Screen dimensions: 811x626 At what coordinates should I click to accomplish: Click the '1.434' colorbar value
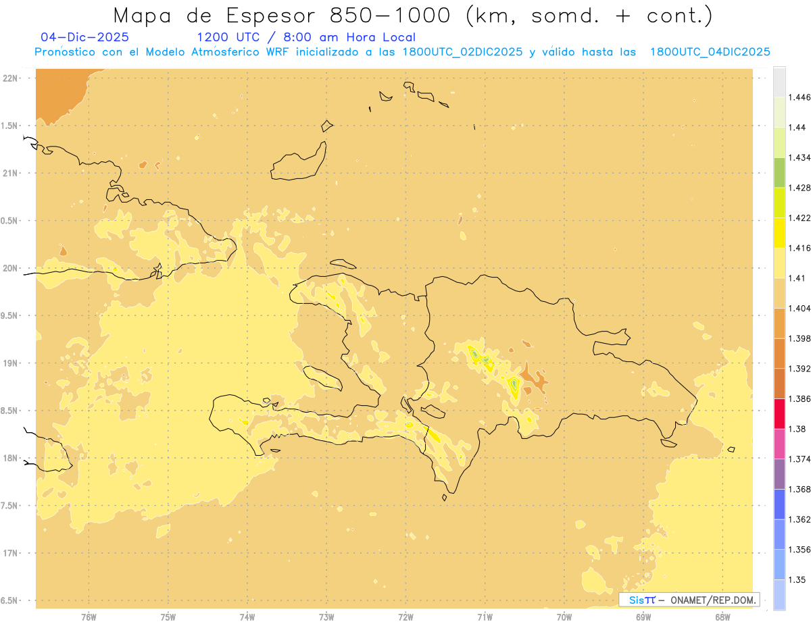tap(799, 157)
